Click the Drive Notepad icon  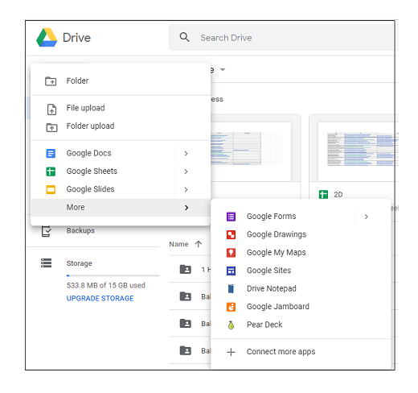click(x=231, y=288)
